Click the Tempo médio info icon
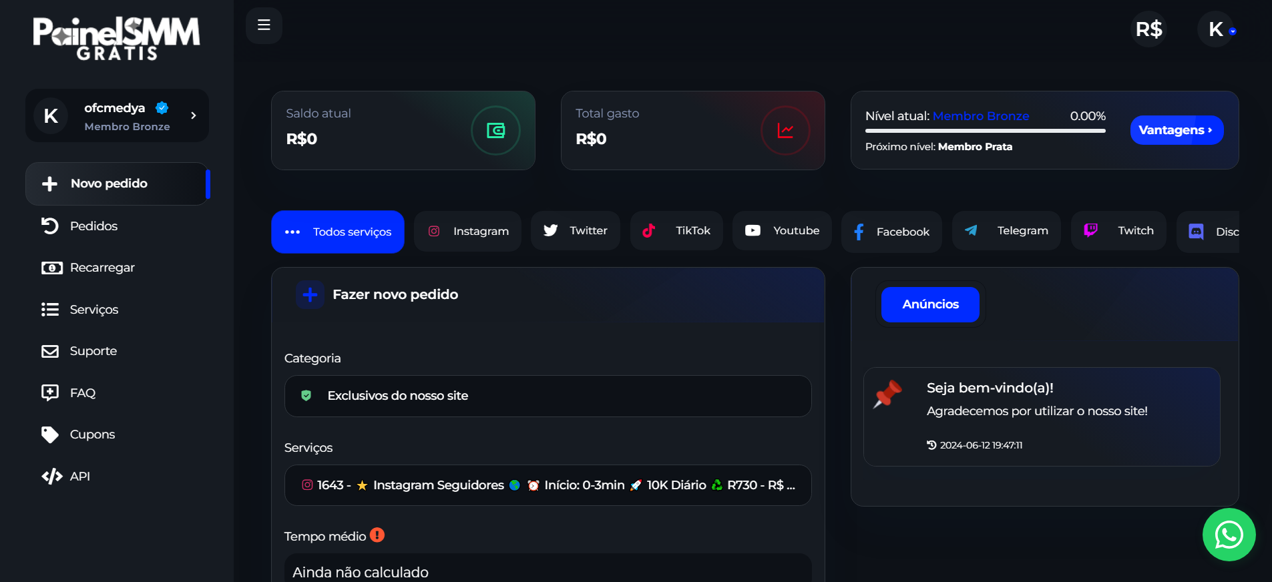The image size is (1272, 582). (x=377, y=535)
